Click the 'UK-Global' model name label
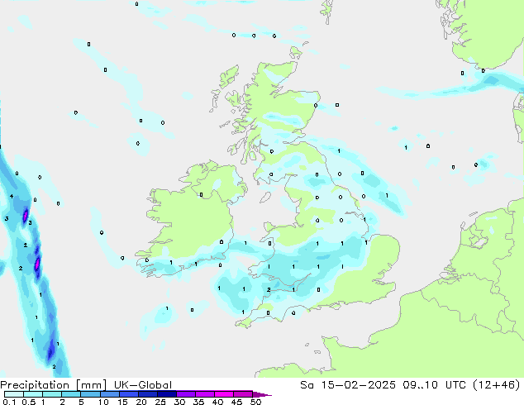The height and width of the screenshot is (405, 524). tap(143, 385)
